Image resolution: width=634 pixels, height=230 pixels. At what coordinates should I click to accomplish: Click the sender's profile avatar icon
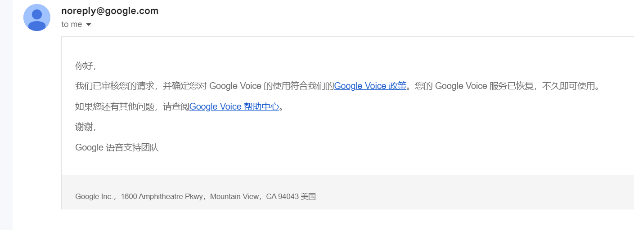click(37, 18)
